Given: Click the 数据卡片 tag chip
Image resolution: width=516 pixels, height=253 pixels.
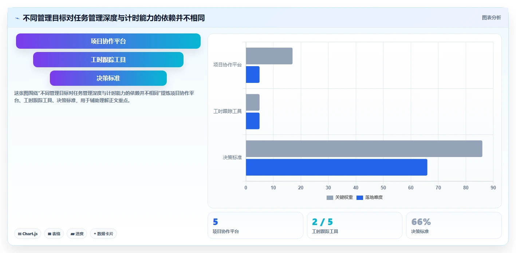Looking at the screenshot, I should click(x=103, y=234).
